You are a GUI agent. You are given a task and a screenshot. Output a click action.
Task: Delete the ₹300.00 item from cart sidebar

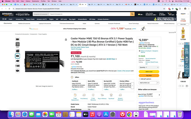pos(187,86)
